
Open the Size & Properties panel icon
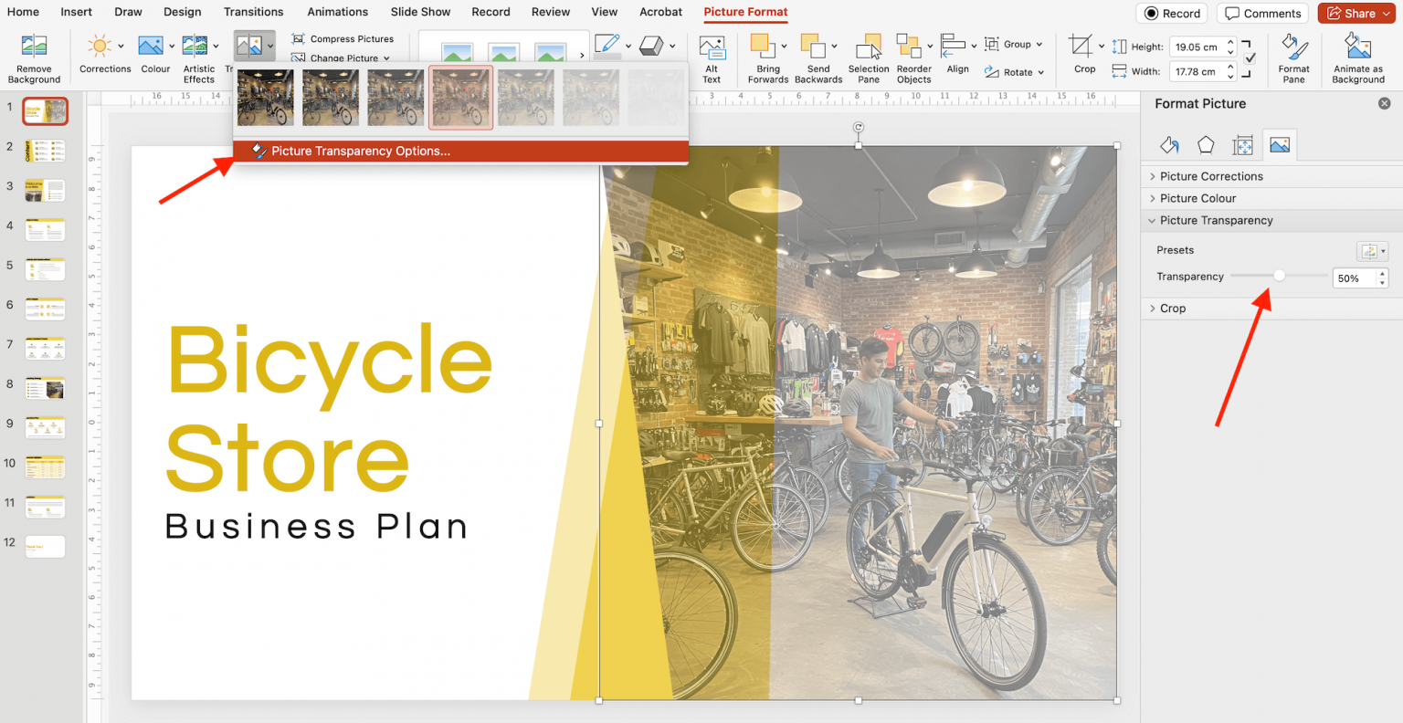click(x=1242, y=144)
